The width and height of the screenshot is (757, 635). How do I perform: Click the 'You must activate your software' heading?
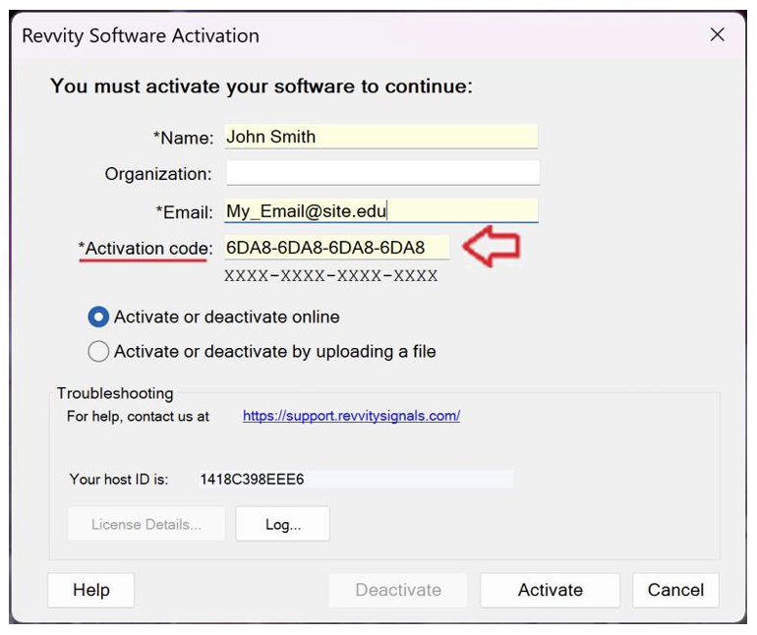[262, 87]
